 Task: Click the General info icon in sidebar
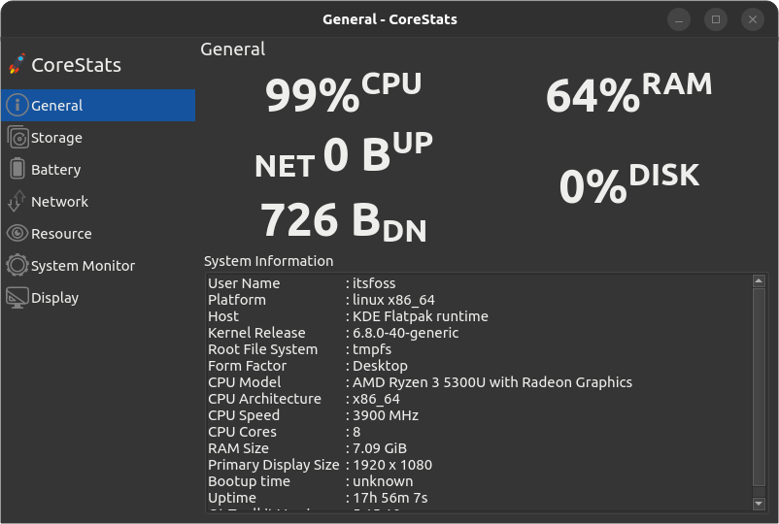coord(17,105)
